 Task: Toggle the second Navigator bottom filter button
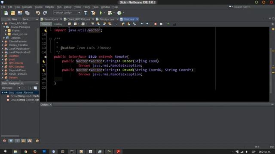[x=11, y=141]
